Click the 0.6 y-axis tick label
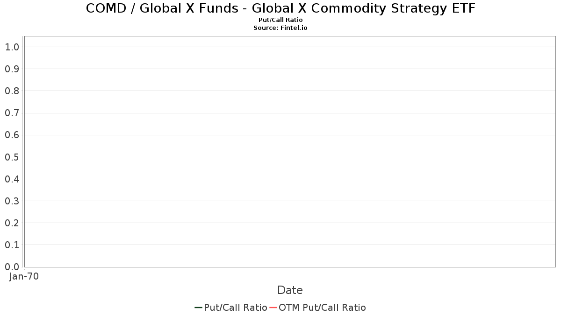Image resolution: width=561 pixels, height=315 pixels. pyautogui.click(x=12, y=135)
